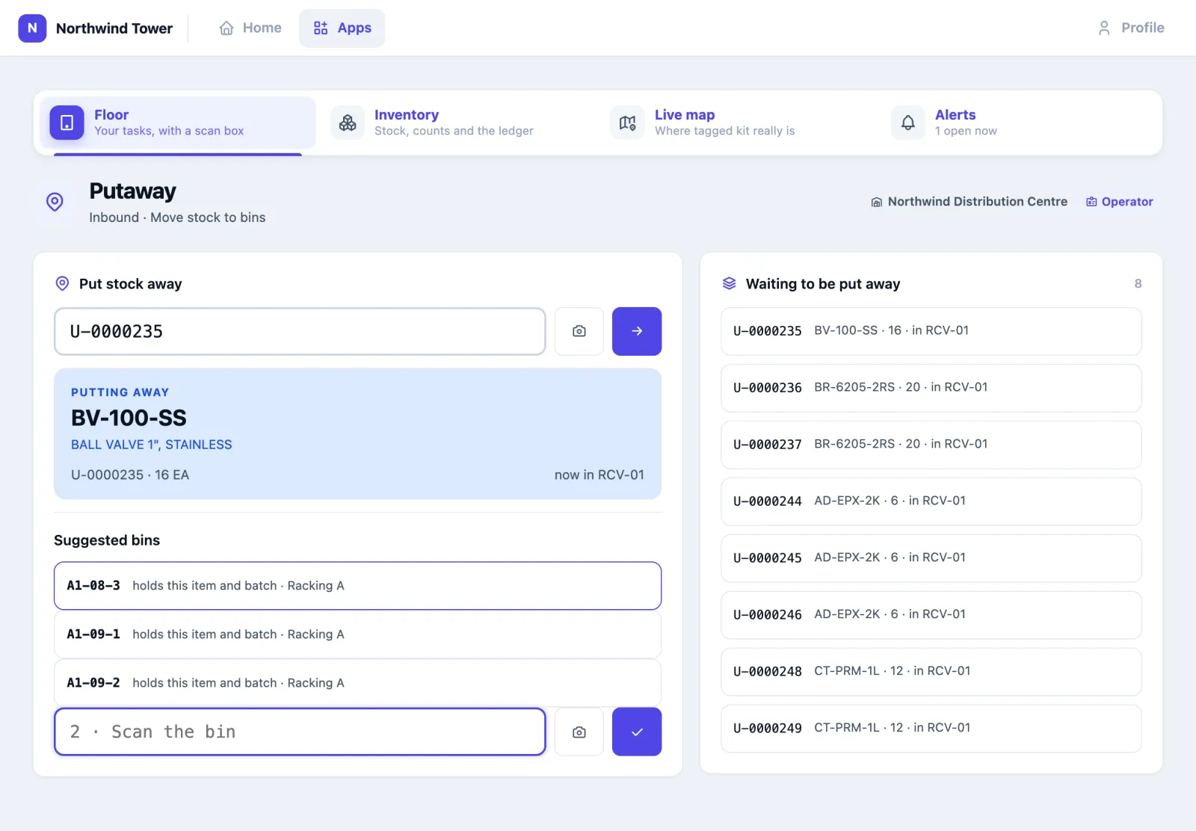Viewport: 1196px width, 831px height.
Task: Select waiting unit U-0000249
Action: (x=931, y=729)
